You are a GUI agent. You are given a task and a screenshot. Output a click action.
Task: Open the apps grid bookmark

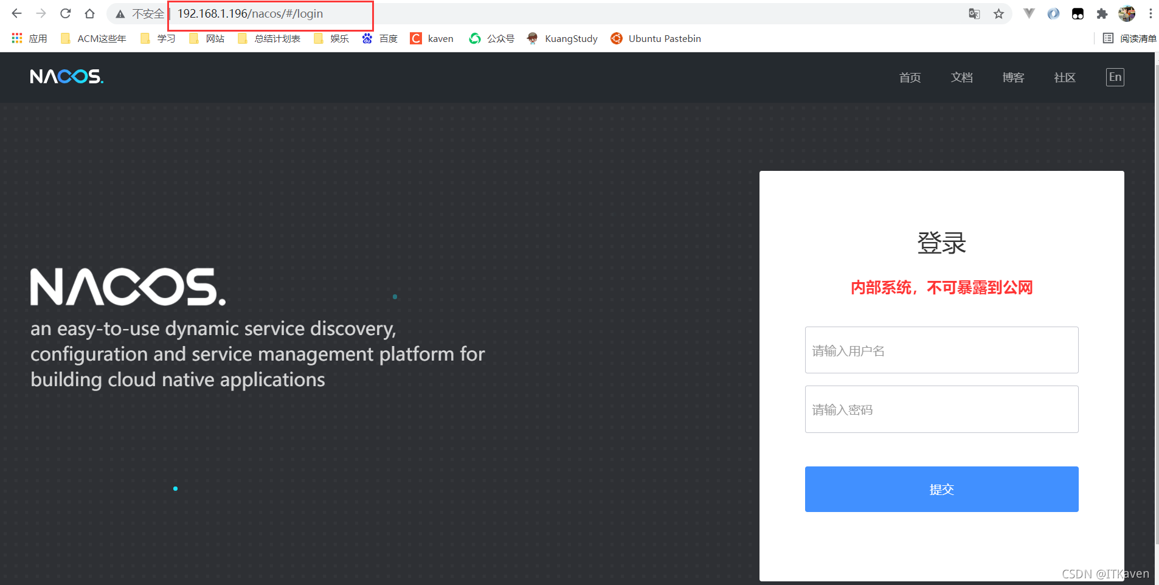(x=29, y=38)
